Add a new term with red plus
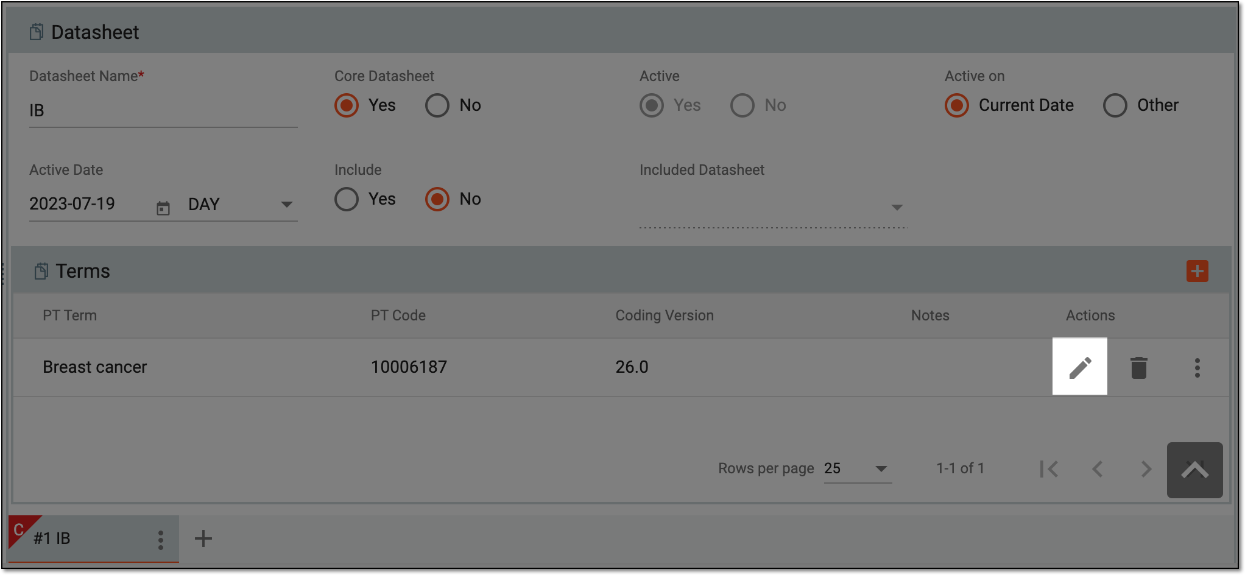The width and height of the screenshot is (1245, 575). point(1197,271)
